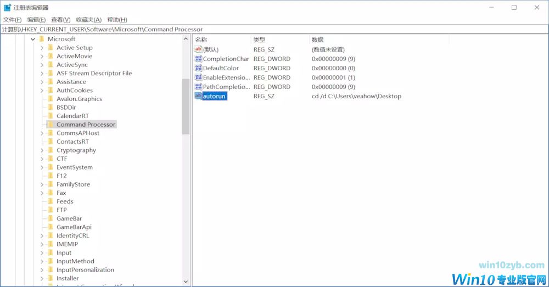Image resolution: width=549 pixels, height=287 pixels.
Task: Open the 查看(V) menu
Action: 60,20
